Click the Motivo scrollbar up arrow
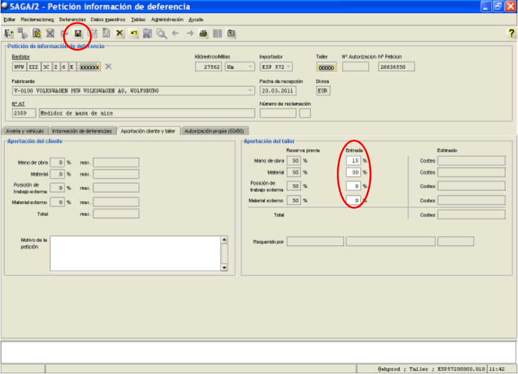The image size is (518, 374). tap(224, 240)
